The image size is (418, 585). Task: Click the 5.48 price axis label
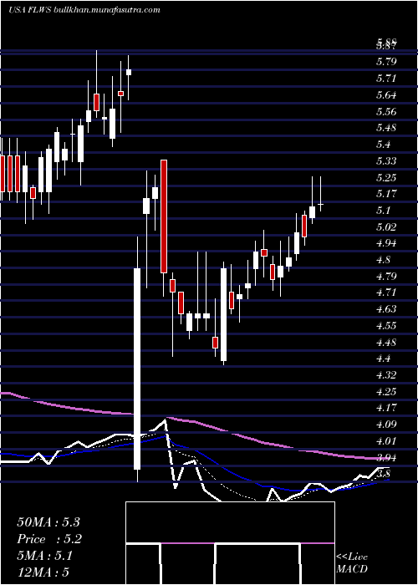pyautogui.click(x=386, y=128)
